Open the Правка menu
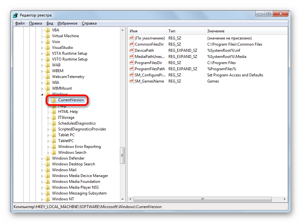Screen dimensions: 301x223 35,23
